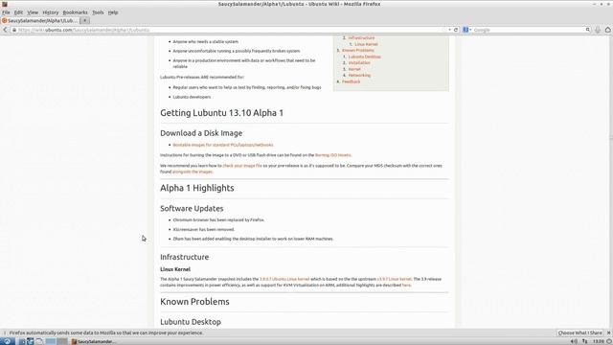
Task: Open the network connection tray icon
Action: (x=585, y=341)
